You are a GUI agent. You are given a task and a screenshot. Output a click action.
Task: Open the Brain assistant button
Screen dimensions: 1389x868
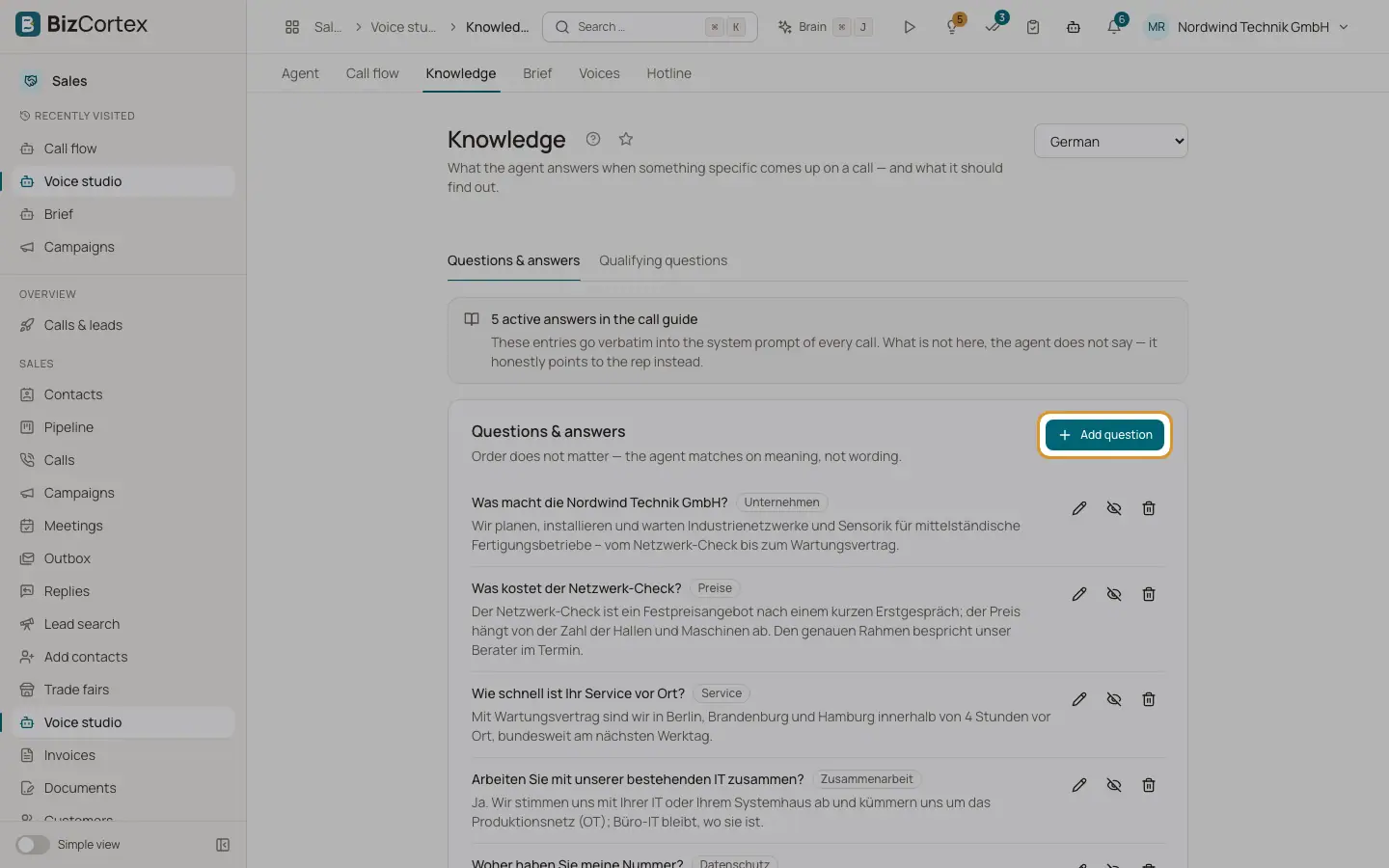(826, 27)
